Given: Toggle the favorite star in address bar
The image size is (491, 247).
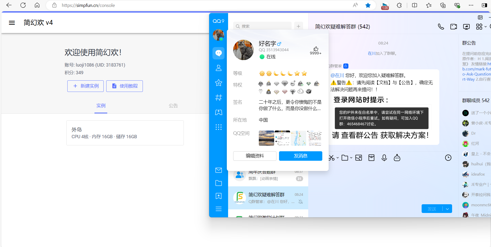Looking at the screenshot, I should [x=368, y=5].
